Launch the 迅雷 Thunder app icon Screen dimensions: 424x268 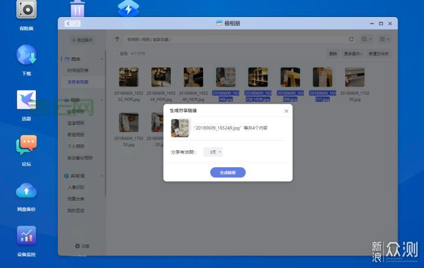(x=26, y=100)
